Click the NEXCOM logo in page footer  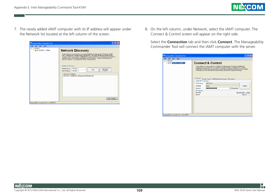(x=23, y=186)
